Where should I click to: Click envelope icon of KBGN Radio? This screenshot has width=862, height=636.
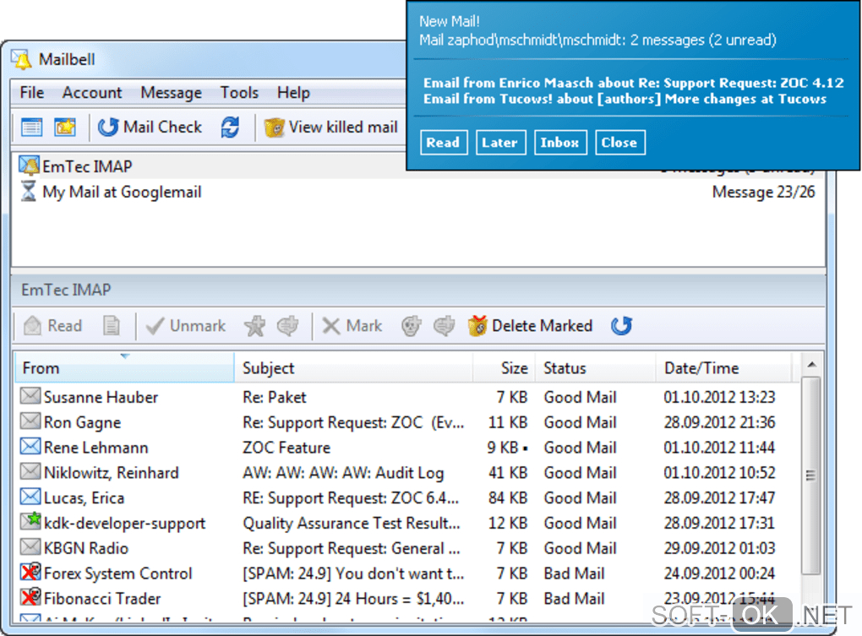coord(30,547)
